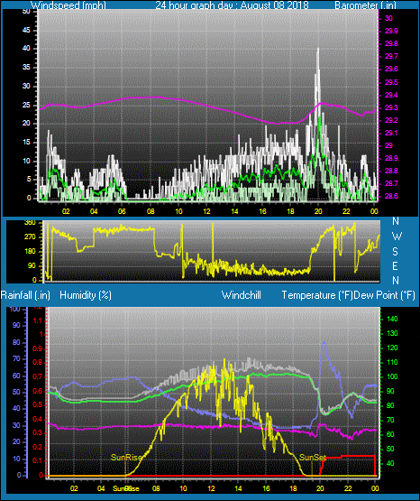The height and width of the screenshot is (501, 420).
Task: Click compass letter S beside direction graph
Action: pos(396,252)
